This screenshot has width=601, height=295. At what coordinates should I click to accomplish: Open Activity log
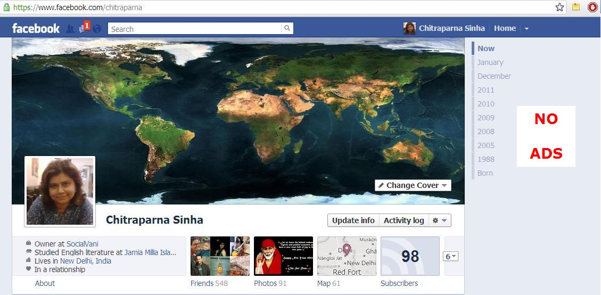point(404,220)
